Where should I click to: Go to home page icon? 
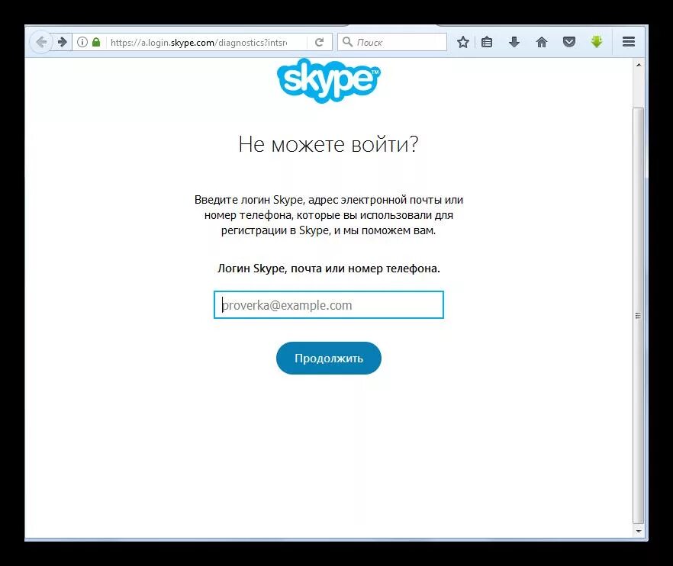click(542, 42)
